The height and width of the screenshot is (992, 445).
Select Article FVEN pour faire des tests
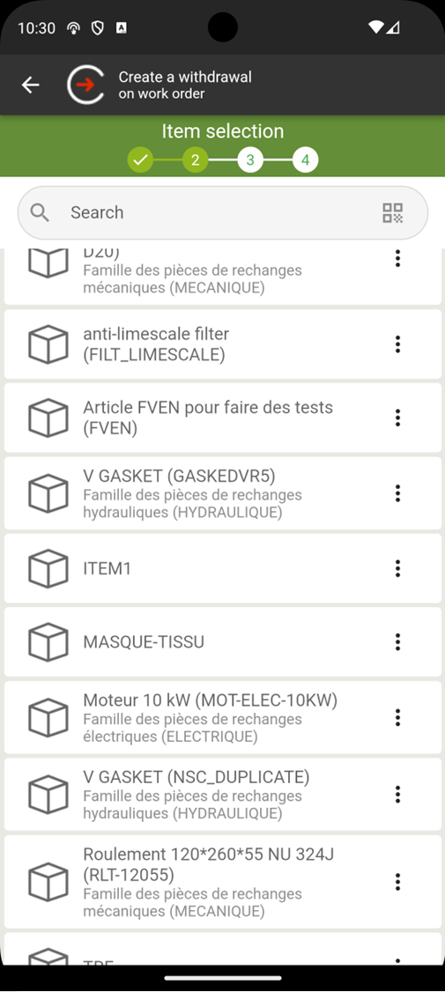coord(223,418)
